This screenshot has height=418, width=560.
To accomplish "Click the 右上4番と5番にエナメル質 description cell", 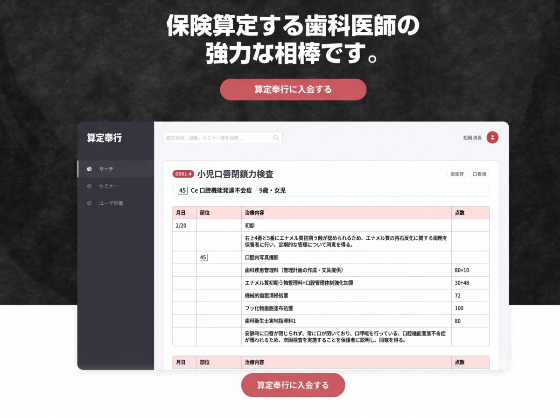I will click(x=346, y=241).
